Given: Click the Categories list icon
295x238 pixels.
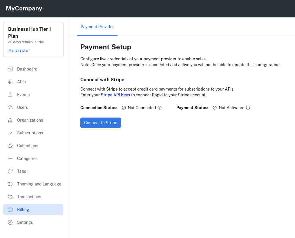Looking at the screenshot, I should (10, 158).
